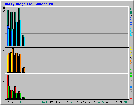This screenshot has height=105, width=134.
Task: Click day label 19 on the x-axis
Action: point(79,102)
